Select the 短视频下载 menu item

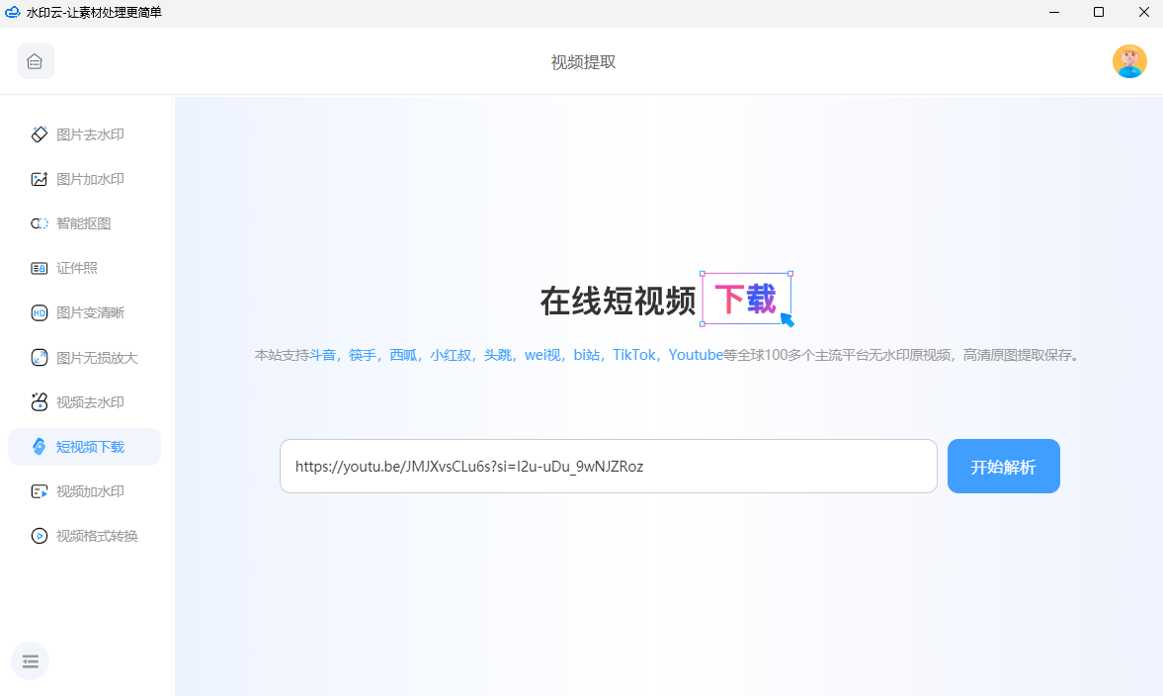(x=89, y=447)
